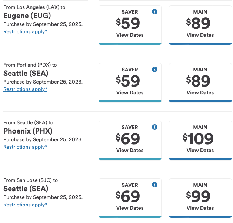This screenshot has width=233, height=223.
Task: View Dates for $89 Main Portland to Seattle
Action: pos(200,93)
